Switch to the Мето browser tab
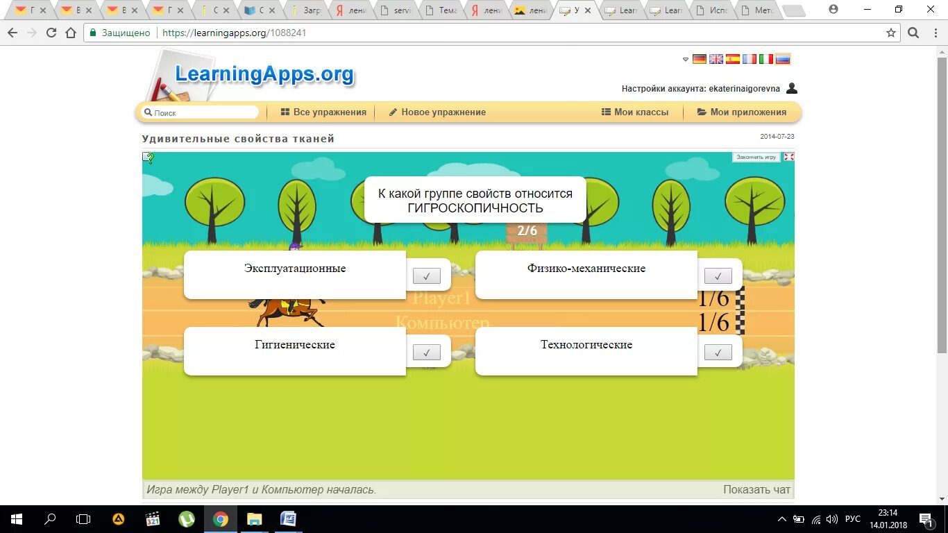The height and width of the screenshot is (533, 948). pyautogui.click(x=757, y=10)
